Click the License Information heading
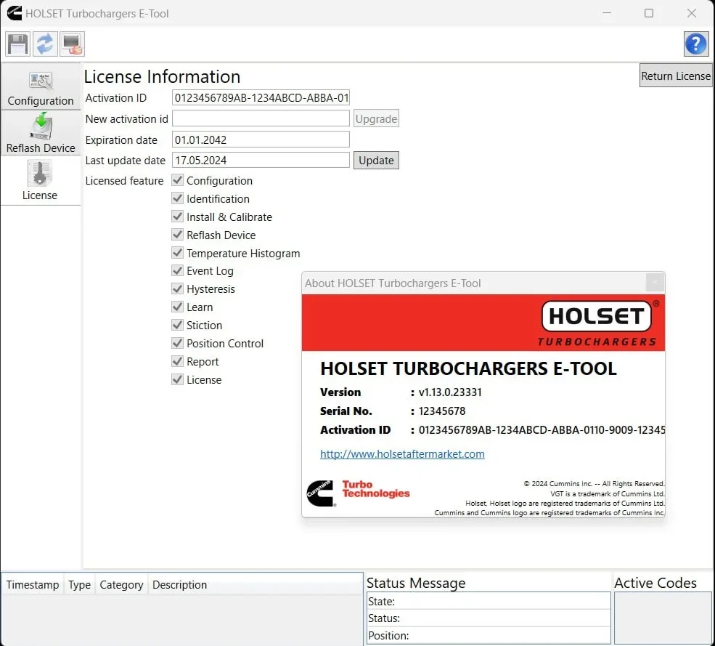The width and height of the screenshot is (715, 646). click(x=162, y=77)
